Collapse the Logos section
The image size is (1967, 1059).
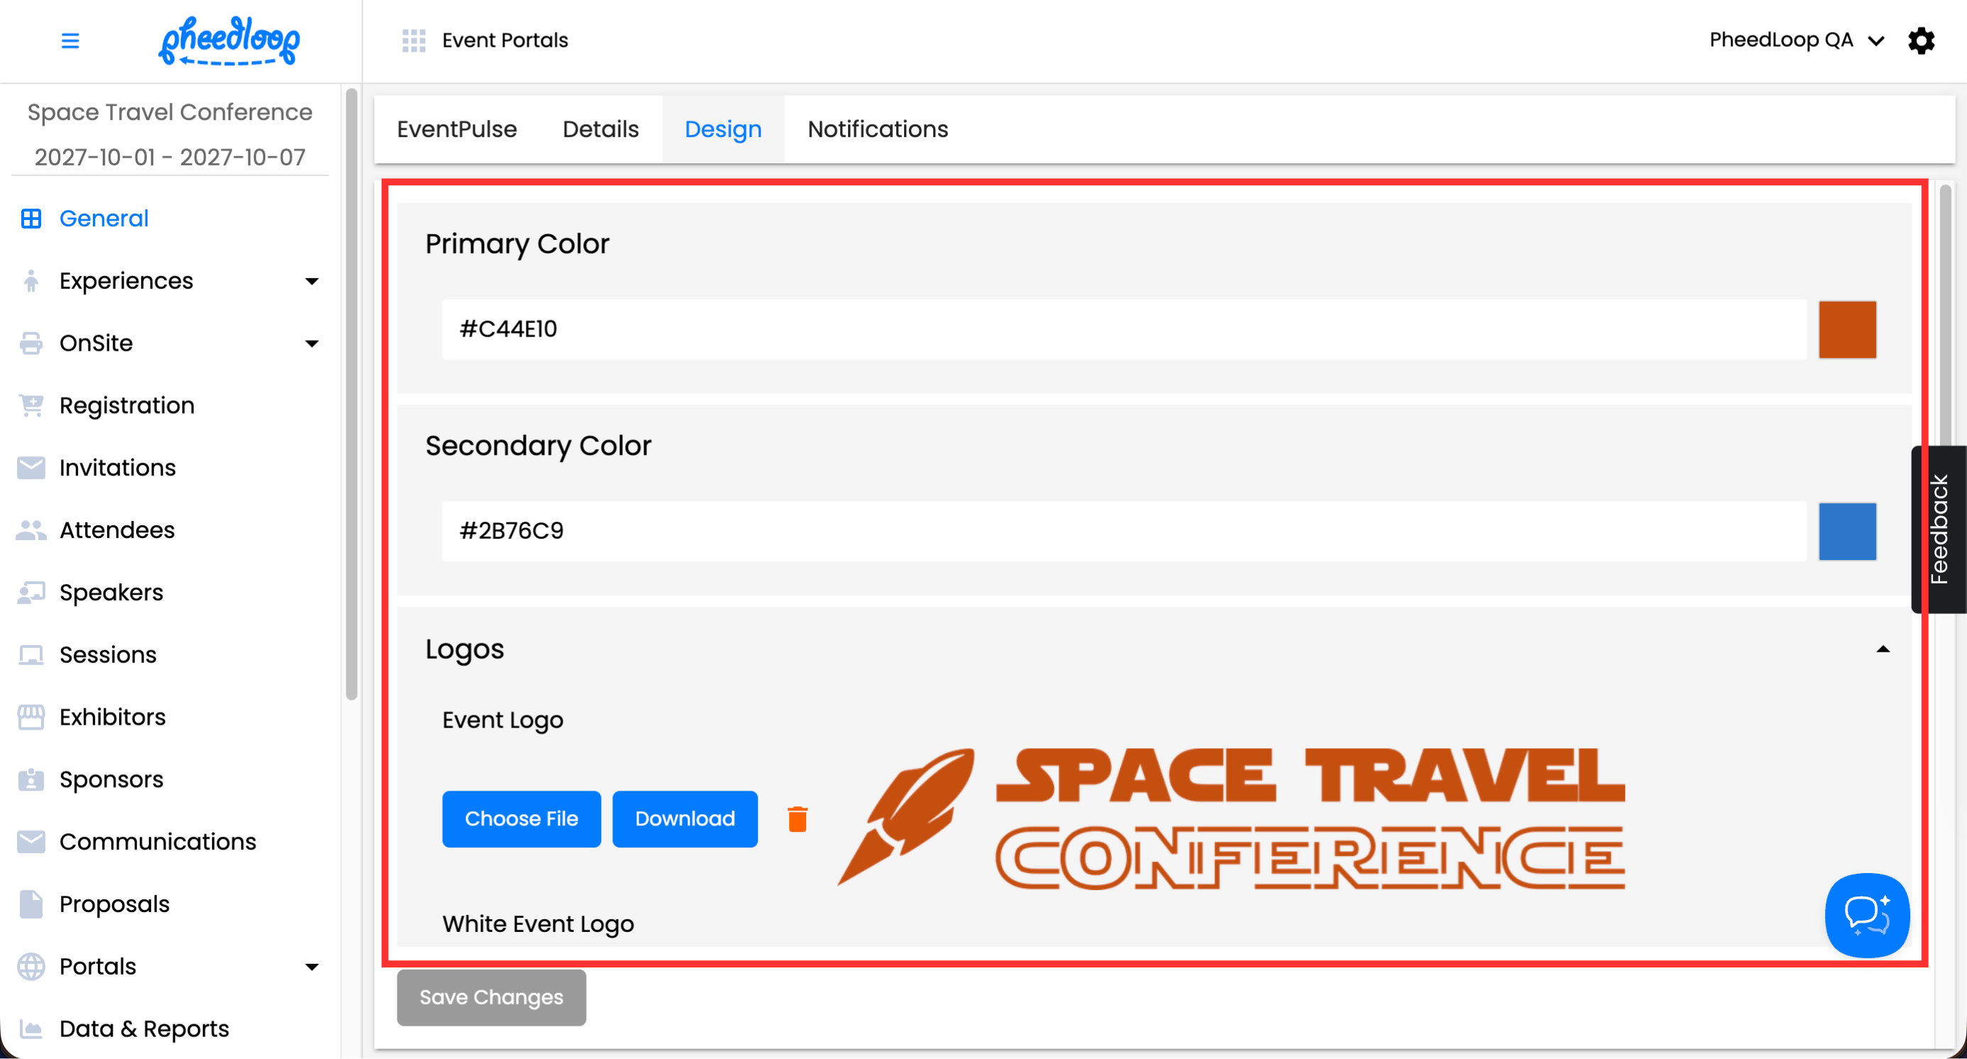coord(1883,649)
